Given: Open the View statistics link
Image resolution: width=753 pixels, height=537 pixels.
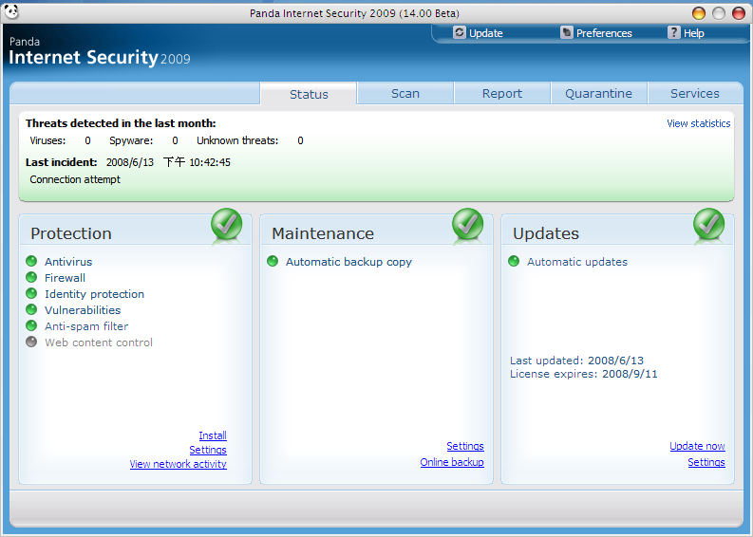Looking at the screenshot, I should pyautogui.click(x=698, y=123).
